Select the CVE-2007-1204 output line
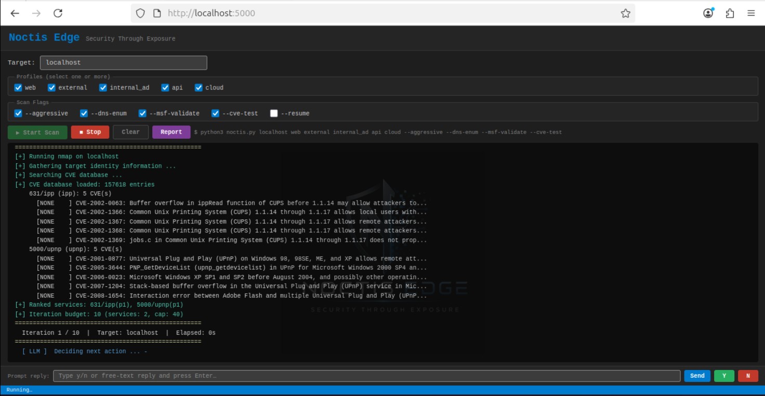The image size is (765, 396). pos(232,286)
